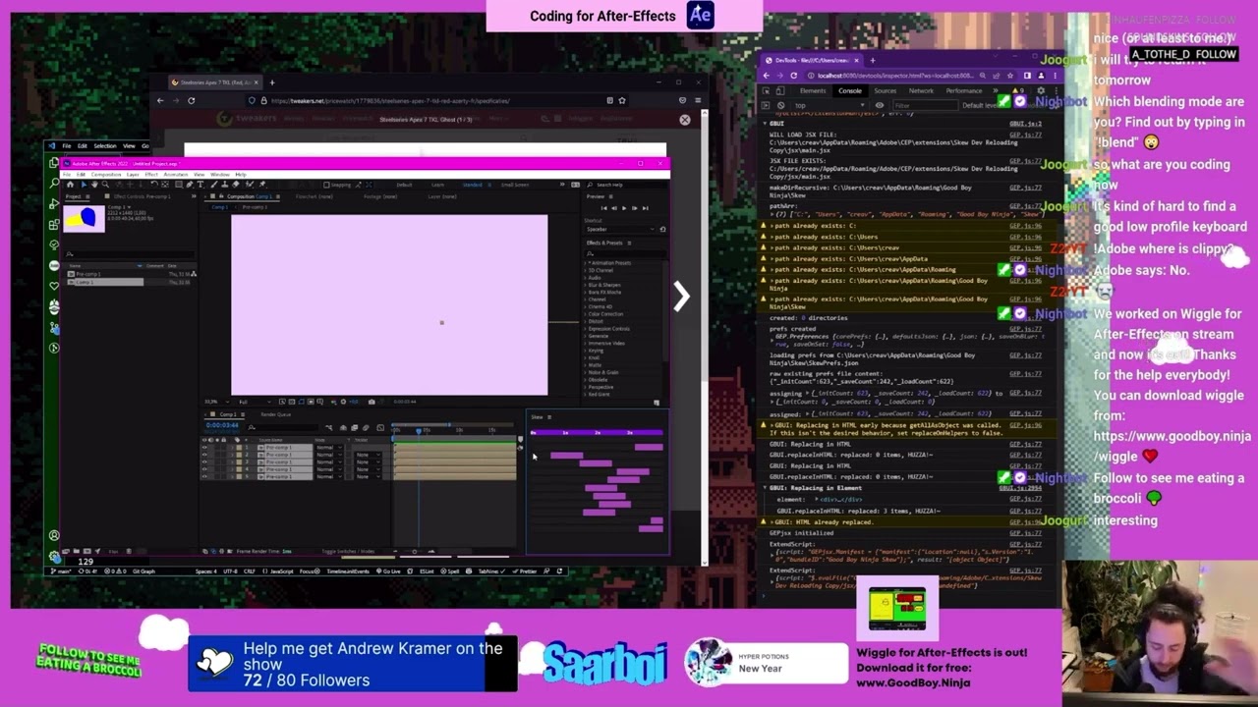Click Toggle Switches / Modes button
Screen dimensions: 1258x707
tap(348, 551)
